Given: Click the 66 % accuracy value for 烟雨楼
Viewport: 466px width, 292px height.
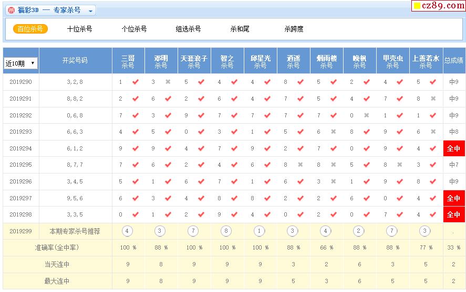Looking at the screenshot, I should point(327,247).
